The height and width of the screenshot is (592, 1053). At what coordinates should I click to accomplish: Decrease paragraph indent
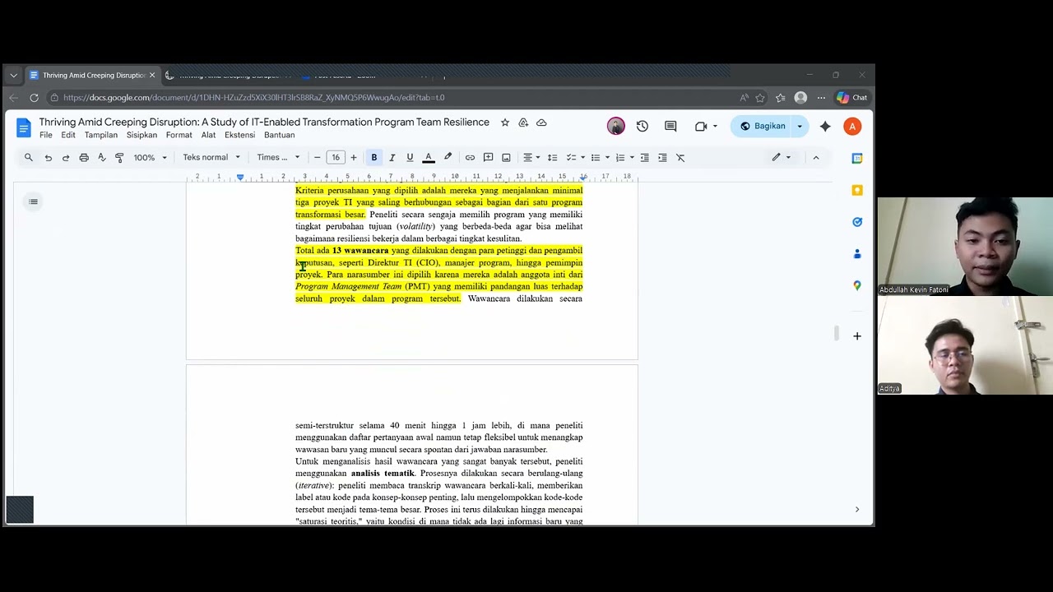644,157
